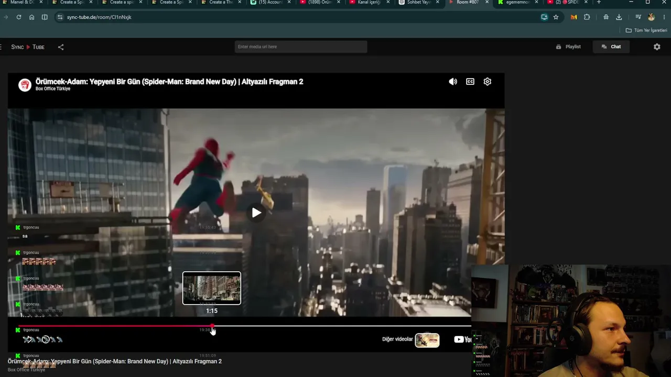The width and height of the screenshot is (671, 377).
Task: Open the browser extensions puzzle menu
Action: tap(587, 17)
